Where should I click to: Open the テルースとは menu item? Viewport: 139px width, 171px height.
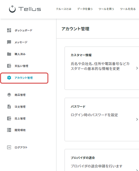[64, 9]
